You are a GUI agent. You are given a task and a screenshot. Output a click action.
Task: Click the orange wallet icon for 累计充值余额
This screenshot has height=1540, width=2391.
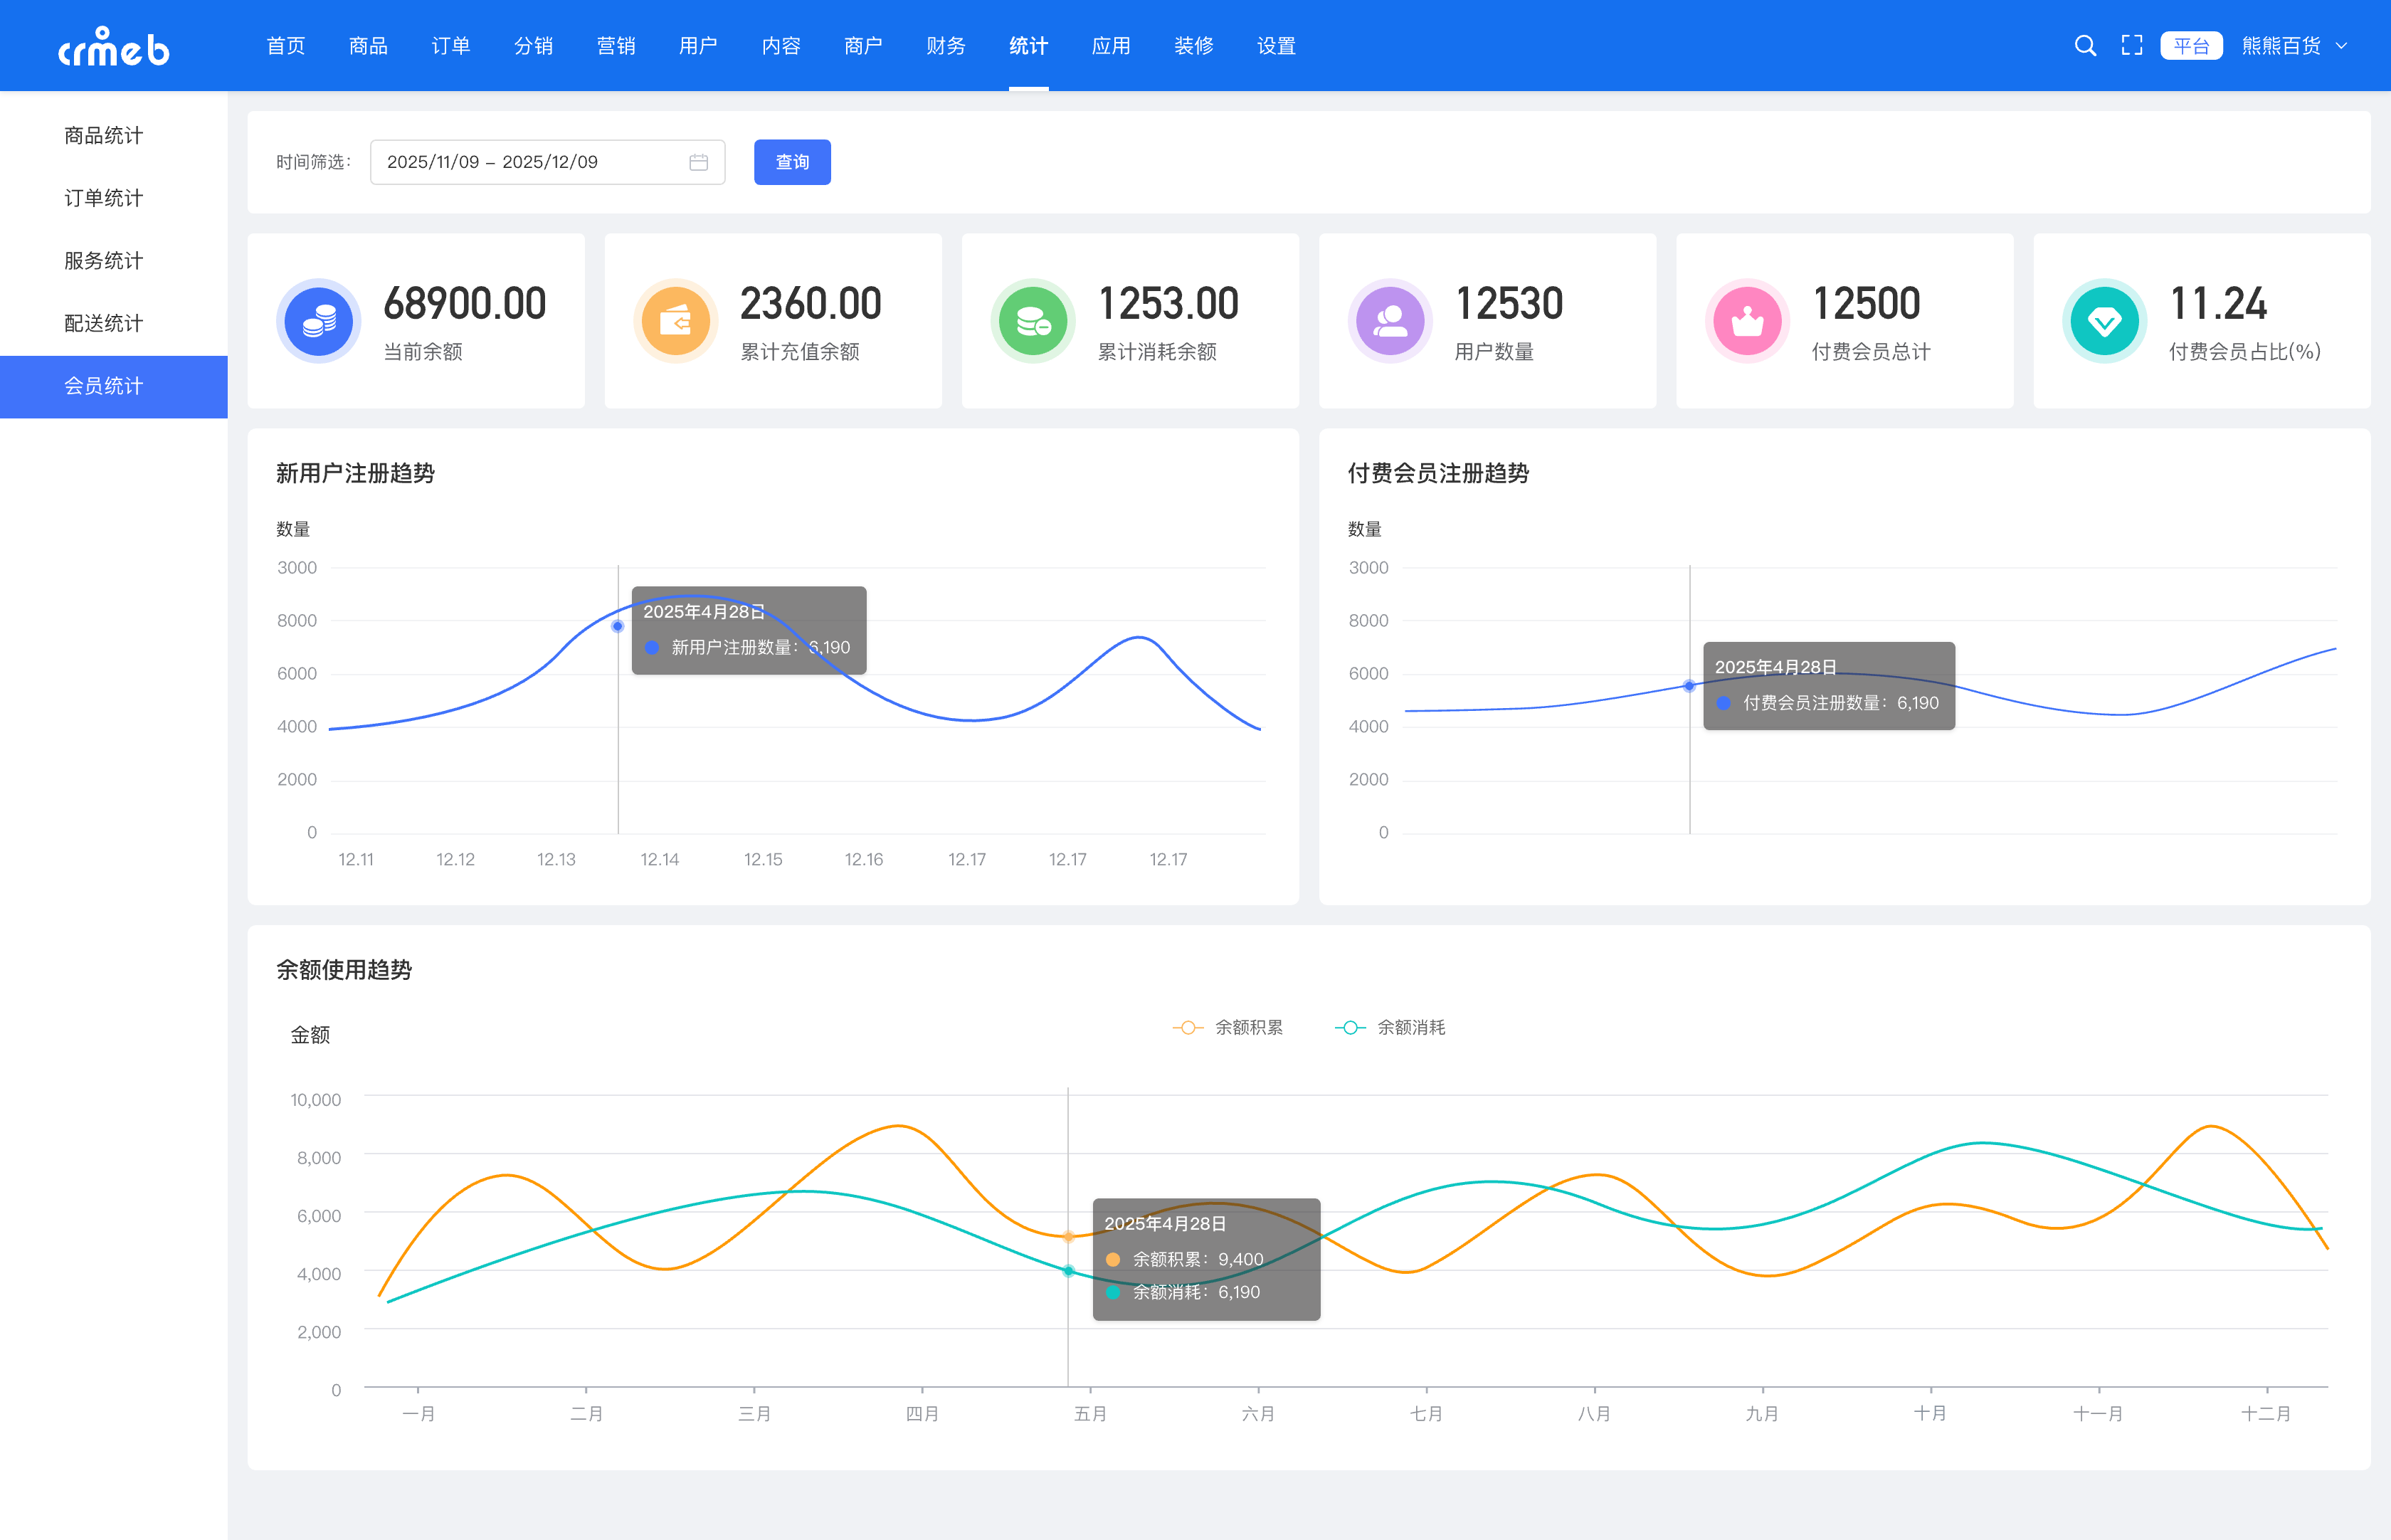click(x=675, y=322)
